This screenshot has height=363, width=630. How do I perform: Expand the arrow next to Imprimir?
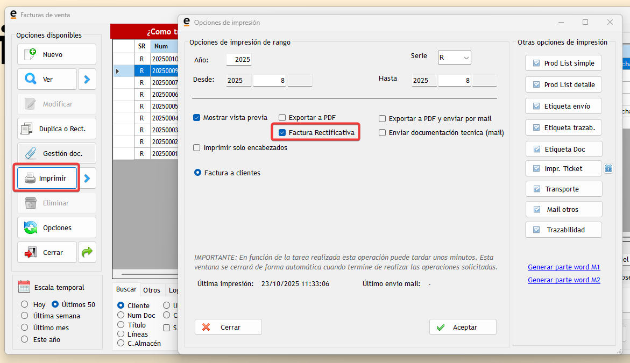(x=87, y=178)
